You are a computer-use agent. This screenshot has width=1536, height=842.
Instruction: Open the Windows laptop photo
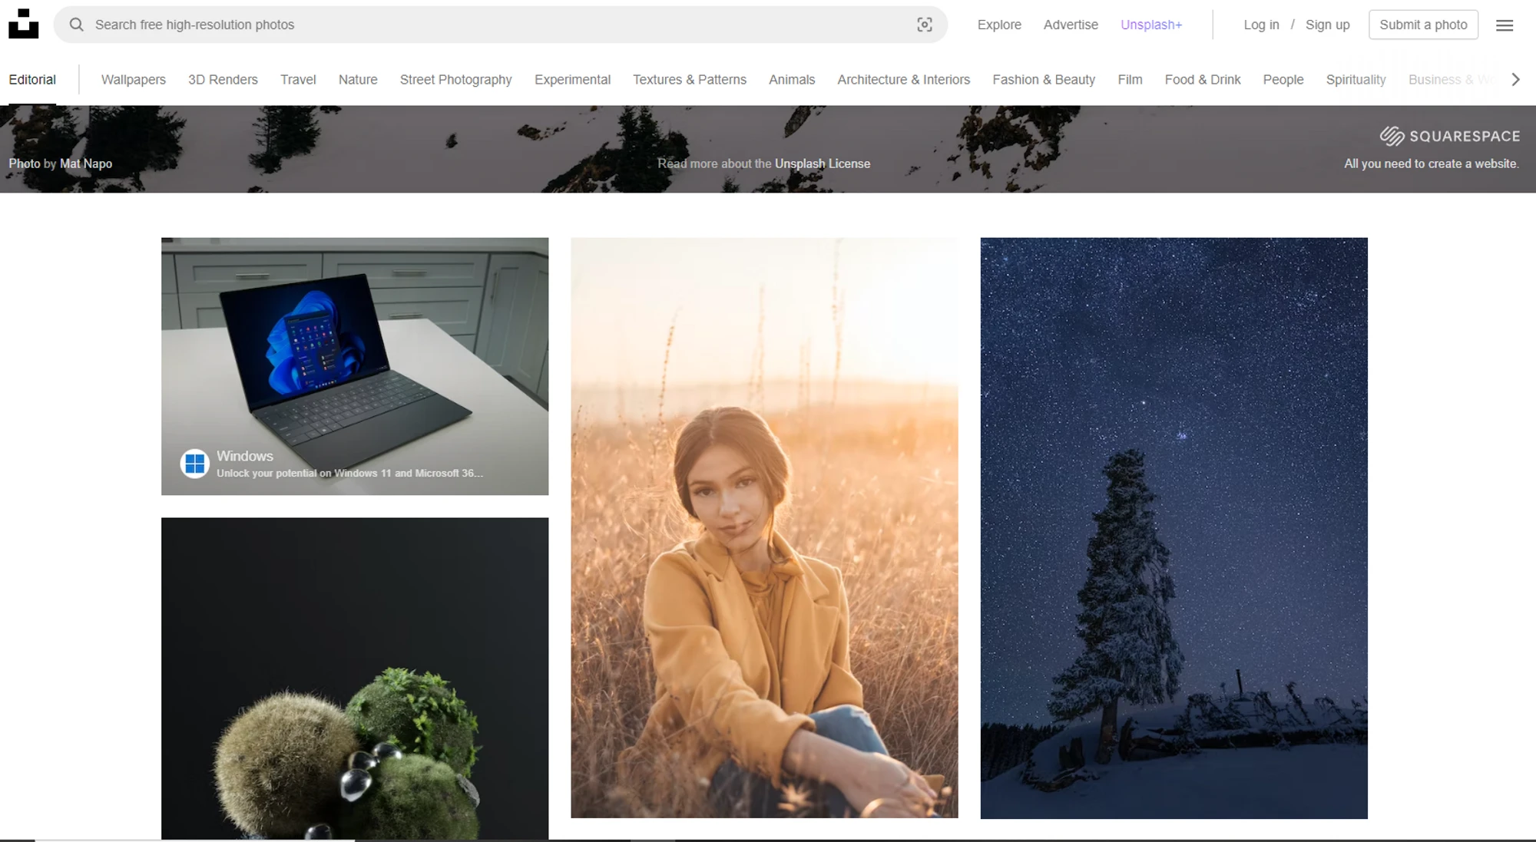pos(355,366)
